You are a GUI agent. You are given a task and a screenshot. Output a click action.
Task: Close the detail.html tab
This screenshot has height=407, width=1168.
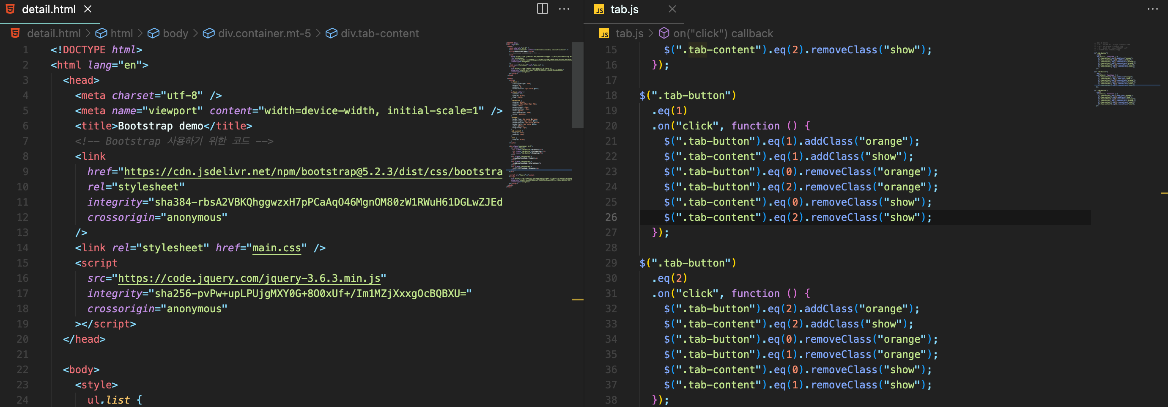click(x=88, y=9)
